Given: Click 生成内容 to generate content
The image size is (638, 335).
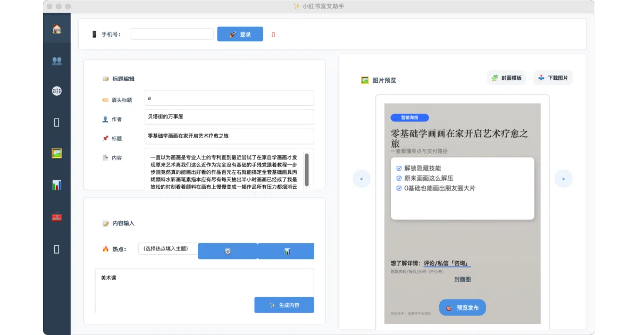Looking at the screenshot, I should click(x=284, y=305).
